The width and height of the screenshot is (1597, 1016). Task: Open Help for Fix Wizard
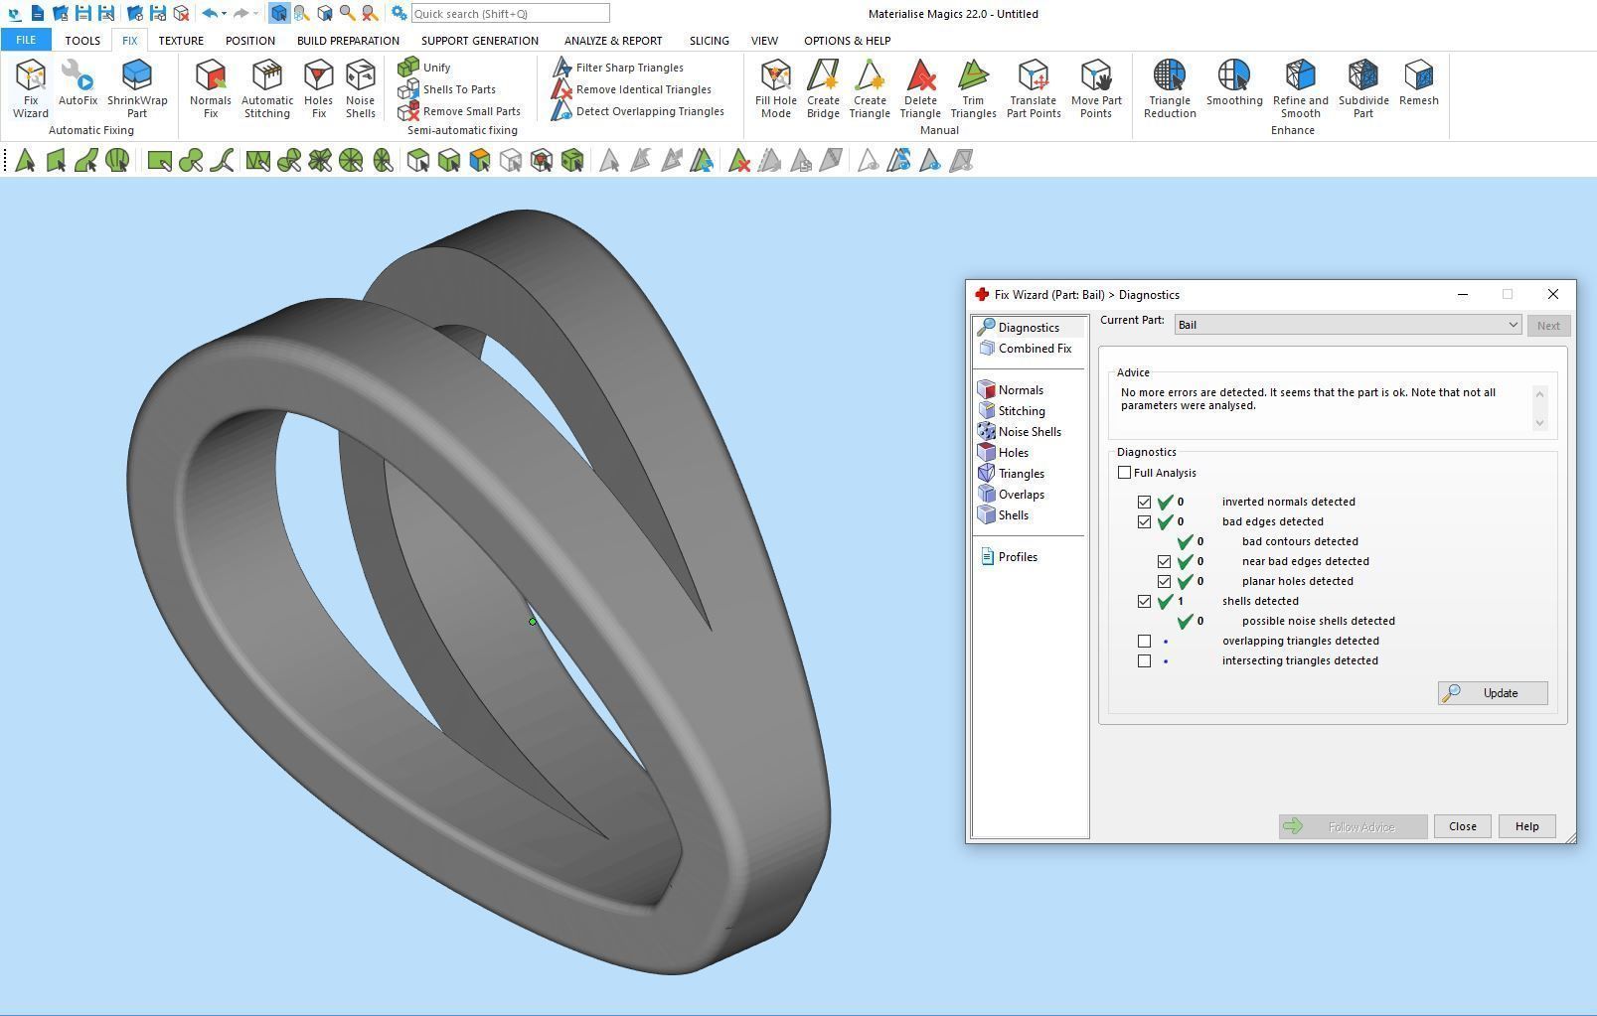pyautogui.click(x=1527, y=826)
